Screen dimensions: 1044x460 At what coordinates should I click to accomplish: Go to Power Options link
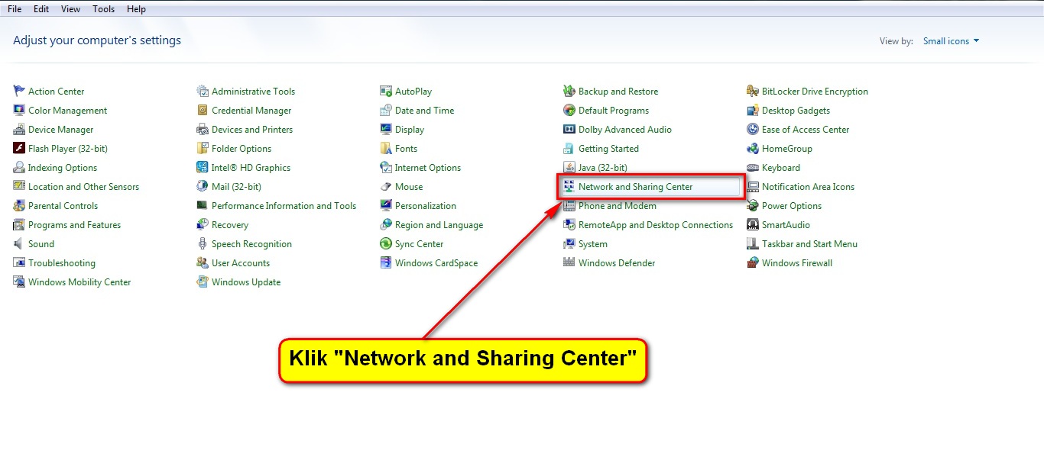tap(791, 206)
